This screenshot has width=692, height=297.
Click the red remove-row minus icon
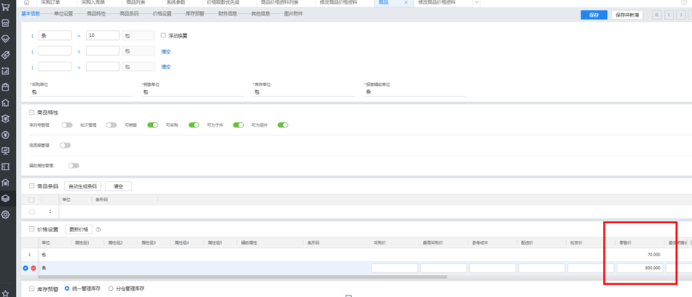point(34,268)
